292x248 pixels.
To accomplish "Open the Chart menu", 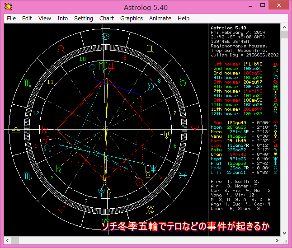I will coord(107,19).
